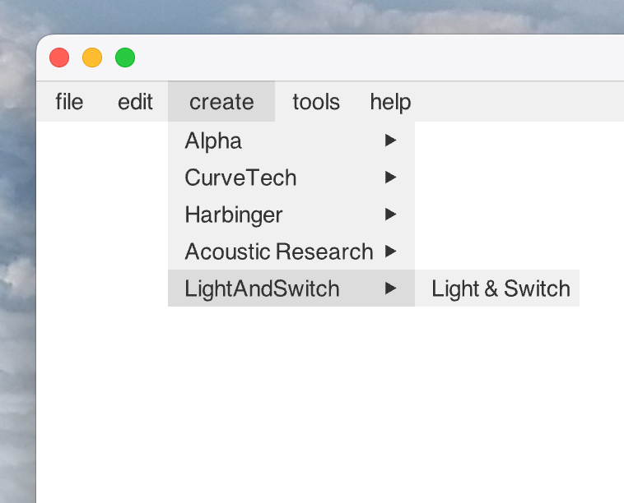Image resolution: width=624 pixels, height=503 pixels.
Task: Expand the Harbinger submenu arrow
Action: coord(391,215)
